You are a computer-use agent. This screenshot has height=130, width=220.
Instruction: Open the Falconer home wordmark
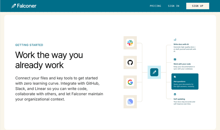27,6
